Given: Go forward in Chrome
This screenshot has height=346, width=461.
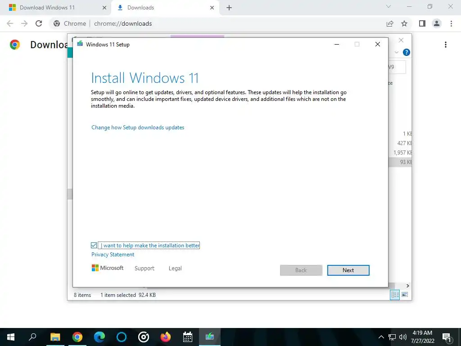Looking at the screenshot, I should (x=24, y=23).
